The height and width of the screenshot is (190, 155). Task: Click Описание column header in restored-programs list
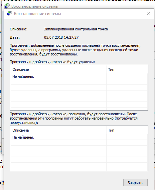(58, 130)
